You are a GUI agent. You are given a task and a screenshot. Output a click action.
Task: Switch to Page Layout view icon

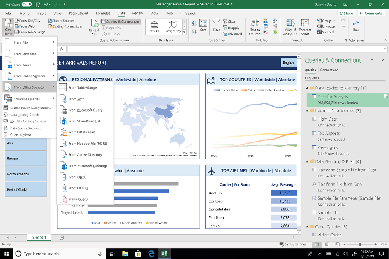pos(327,244)
